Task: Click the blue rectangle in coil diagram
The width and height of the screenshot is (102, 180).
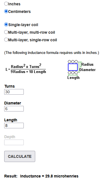Action: click(73, 67)
